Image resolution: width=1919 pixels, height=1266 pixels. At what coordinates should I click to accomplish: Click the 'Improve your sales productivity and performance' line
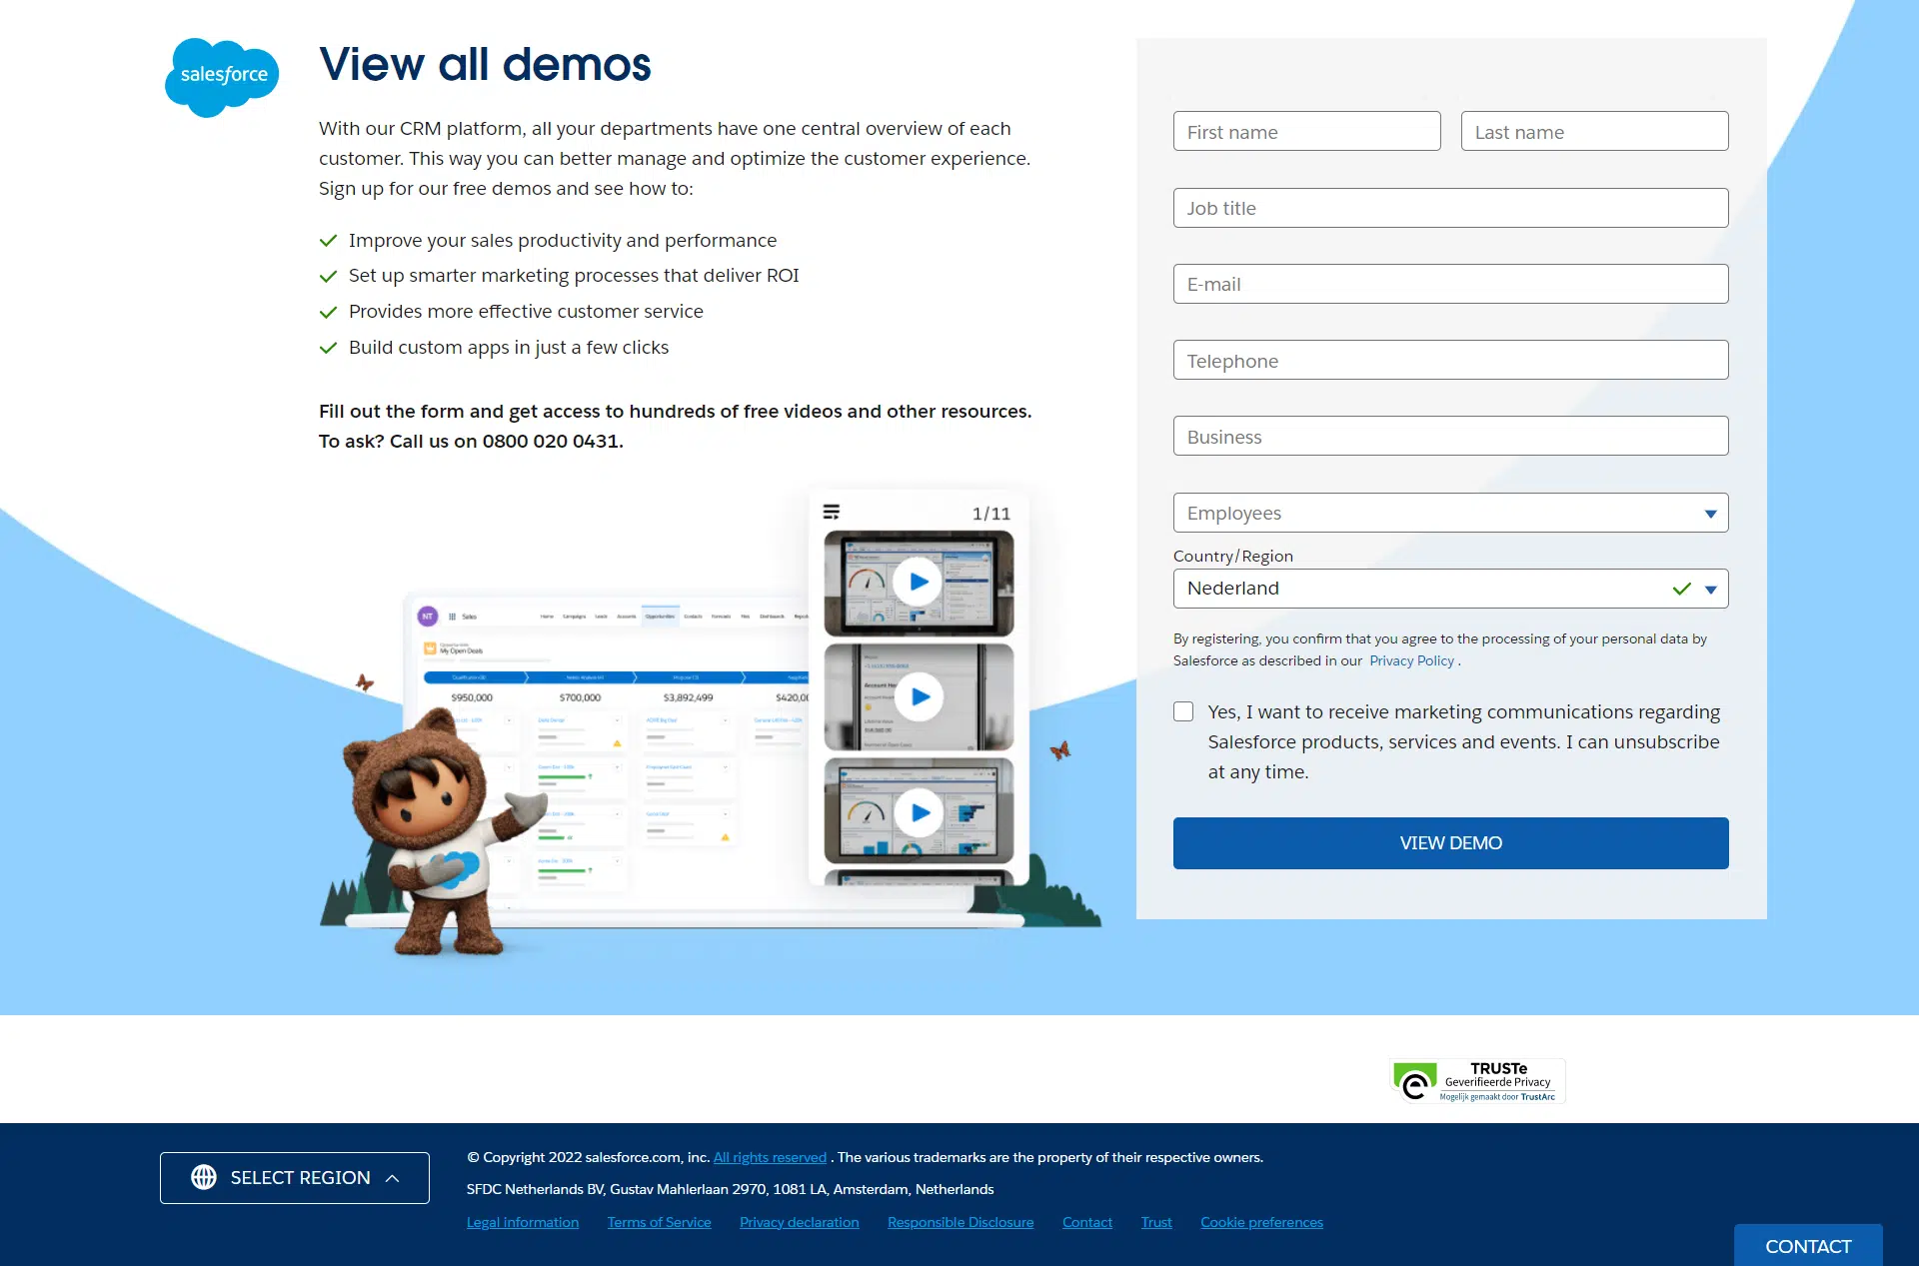pyautogui.click(x=563, y=240)
